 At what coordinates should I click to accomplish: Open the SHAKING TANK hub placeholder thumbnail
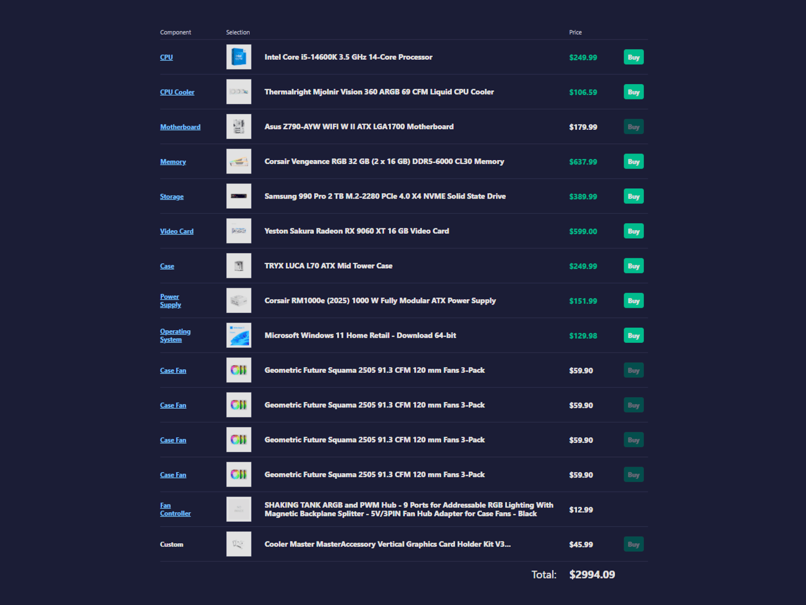(239, 509)
